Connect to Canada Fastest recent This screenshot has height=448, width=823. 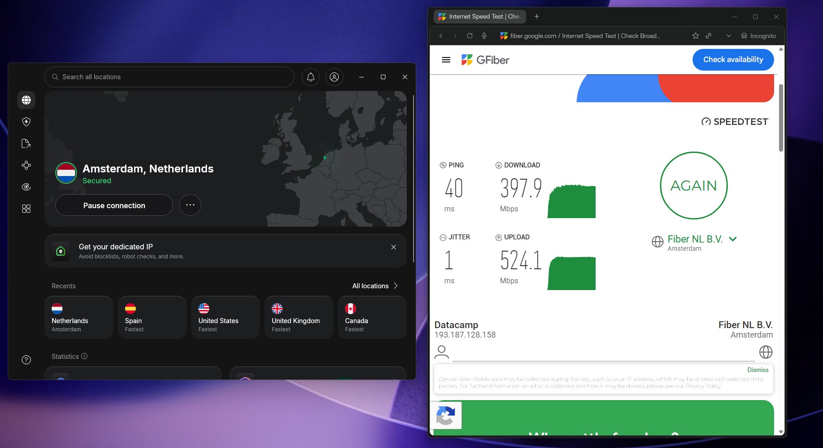pos(372,317)
